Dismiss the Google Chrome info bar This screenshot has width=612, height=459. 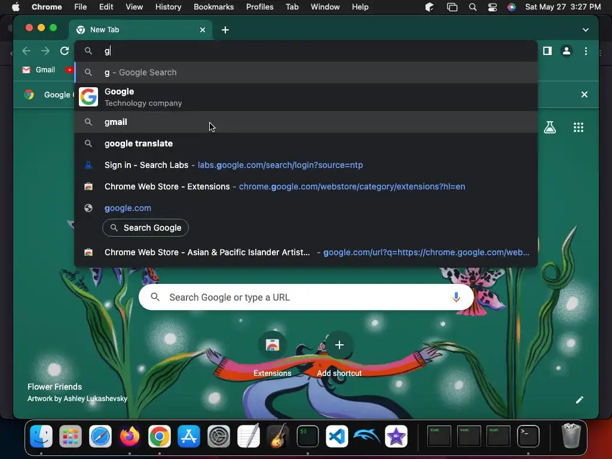point(585,94)
